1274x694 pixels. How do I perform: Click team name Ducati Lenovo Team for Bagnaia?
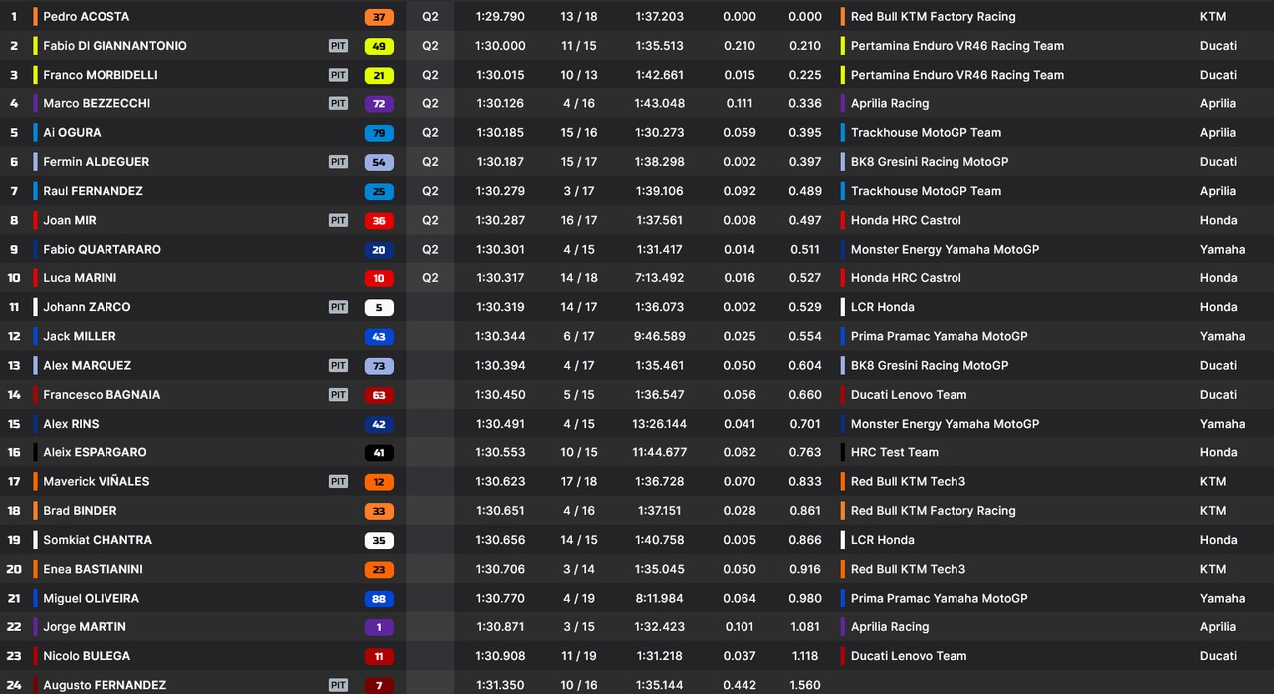point(909,395)
